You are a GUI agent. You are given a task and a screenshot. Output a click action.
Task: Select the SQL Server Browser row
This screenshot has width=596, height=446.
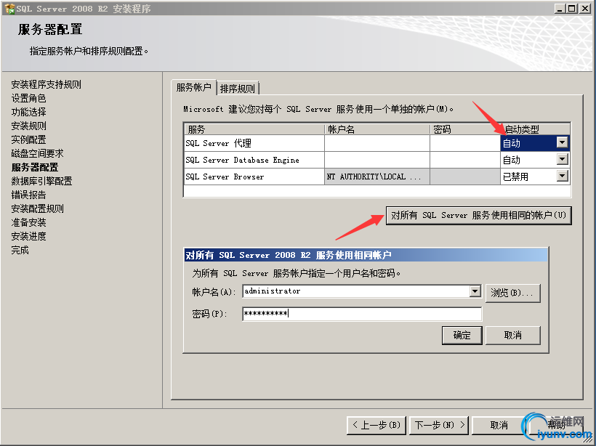(x=254, y=177)
